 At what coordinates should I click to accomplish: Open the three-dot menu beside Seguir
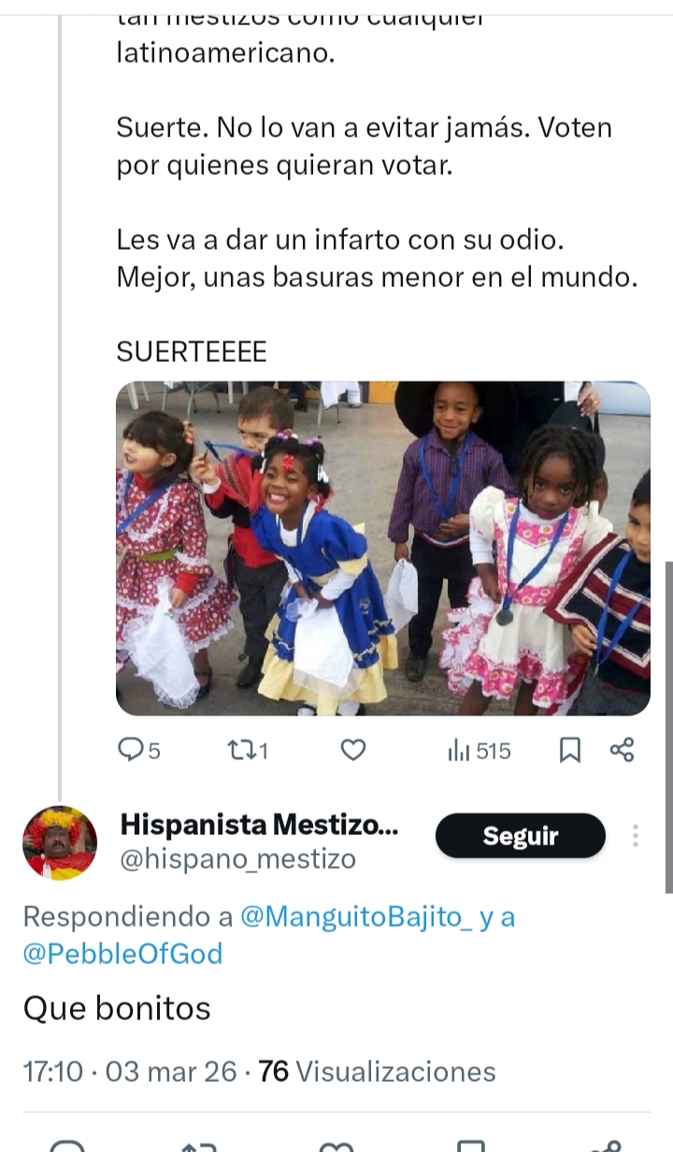pyautogui.click(x=636, y=836)
